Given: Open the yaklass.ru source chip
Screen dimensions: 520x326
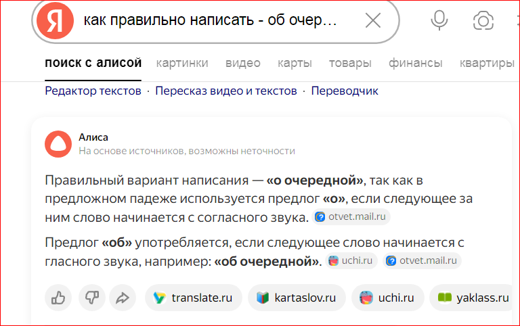Looking at the screenshot, I should coord(473,297).
